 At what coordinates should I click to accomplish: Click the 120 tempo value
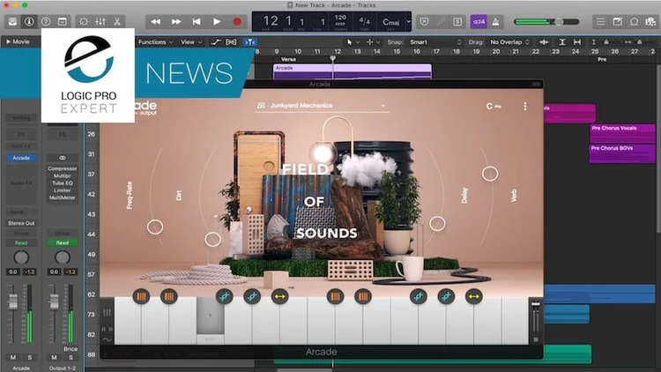pos(340,18)
